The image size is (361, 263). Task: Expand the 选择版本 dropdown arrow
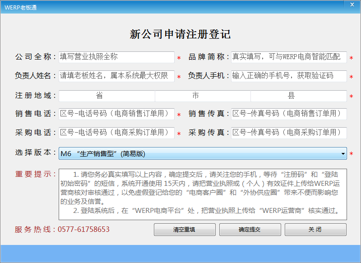[x=343, y=153]
